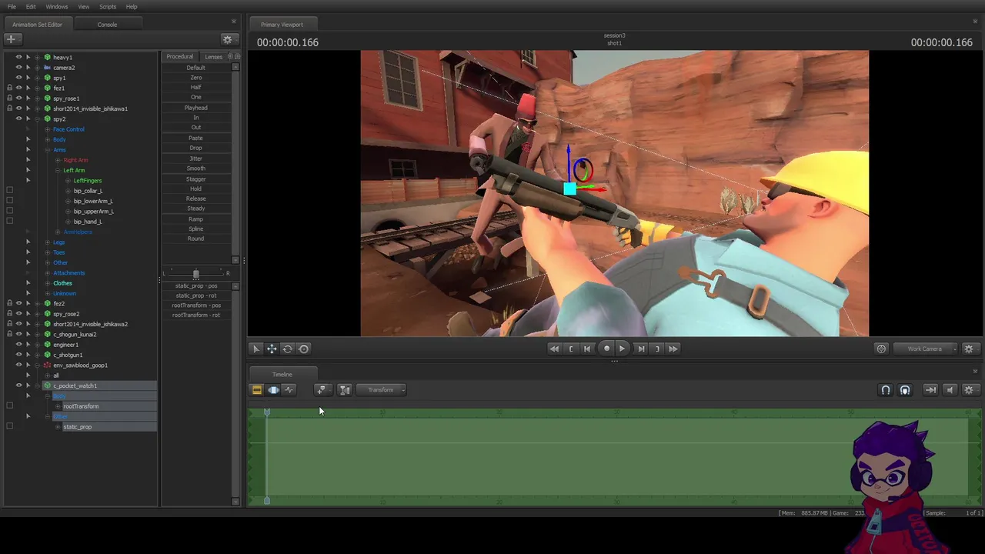Screen dimensions: 985x554
Task: Collapse the Left Arm group
Action: [58, 170]
